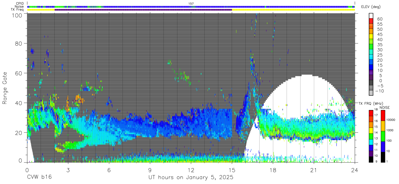Select the orange 1000–10000 swatch in NOISE legend
The width and height of the screenshot is (399, 184).
pyautogui.click(x=383, y=126)
